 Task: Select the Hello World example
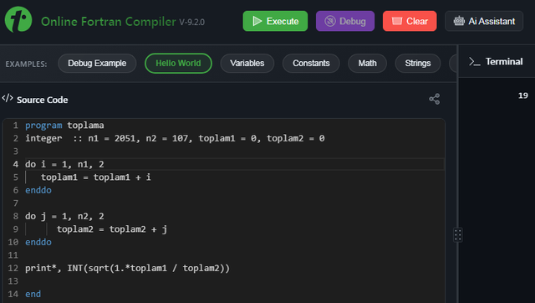tap(178, 64)
